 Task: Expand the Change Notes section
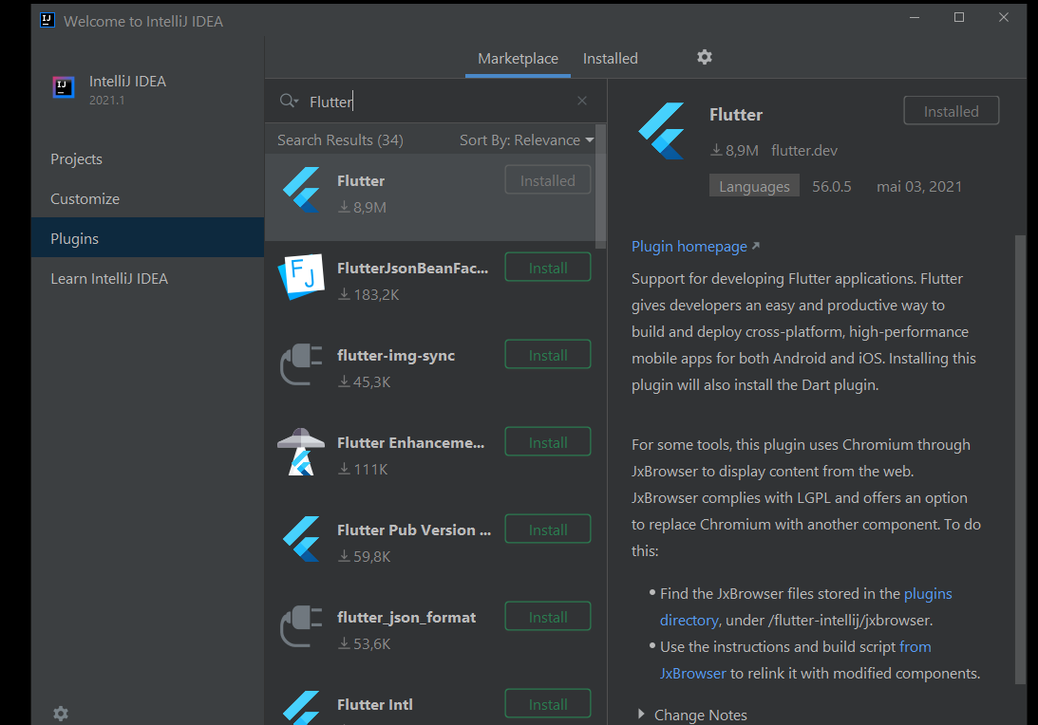coord(701,715)
